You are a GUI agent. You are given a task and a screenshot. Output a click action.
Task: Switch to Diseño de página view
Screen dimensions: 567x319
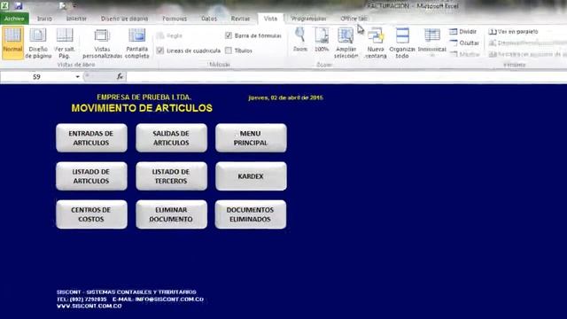pyautogui.click(x=38, y=43)
